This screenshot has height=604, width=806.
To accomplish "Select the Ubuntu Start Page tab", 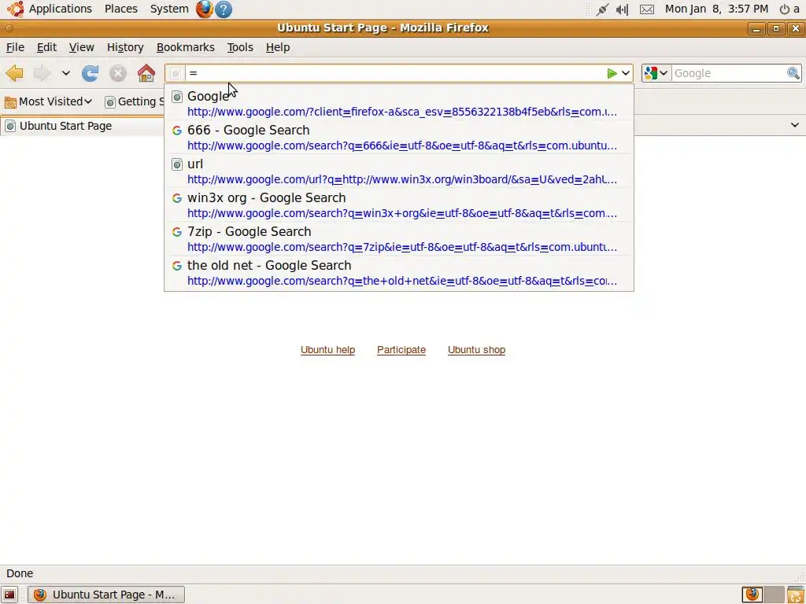I will (82, 126).
